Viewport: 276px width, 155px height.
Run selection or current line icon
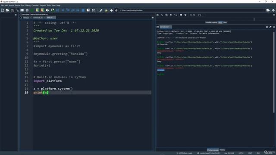(47, 10)
